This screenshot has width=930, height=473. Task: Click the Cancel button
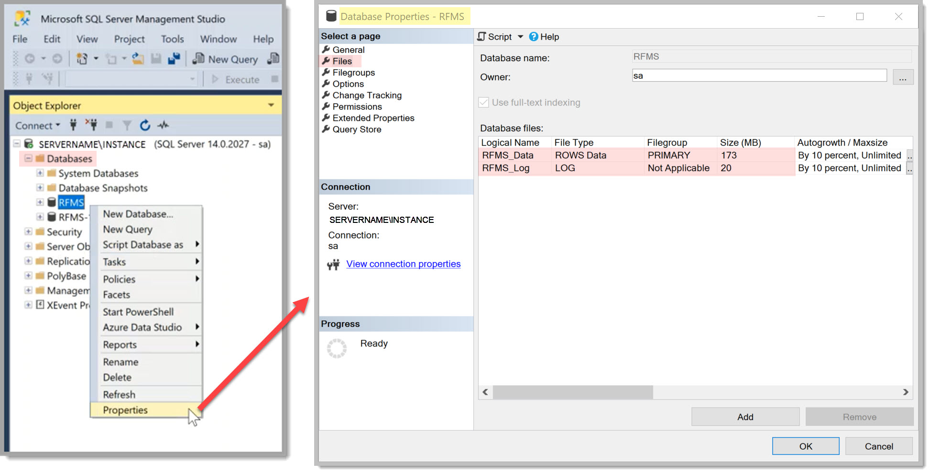tap(879, 446)
